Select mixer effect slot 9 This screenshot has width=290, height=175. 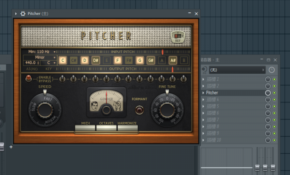233,133
